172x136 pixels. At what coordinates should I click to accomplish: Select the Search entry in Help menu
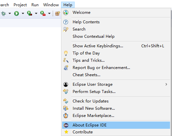tap(116, 29)
